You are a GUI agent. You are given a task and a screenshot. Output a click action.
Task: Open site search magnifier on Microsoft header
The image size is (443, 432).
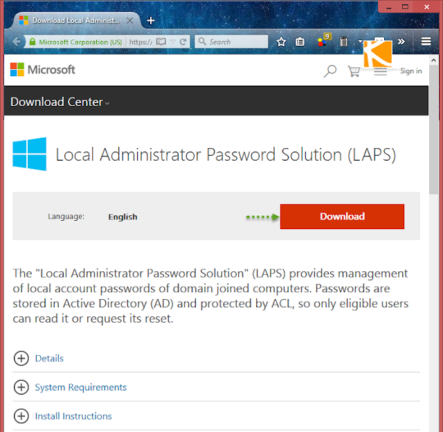pyautogui.click(x=329, y=71)
